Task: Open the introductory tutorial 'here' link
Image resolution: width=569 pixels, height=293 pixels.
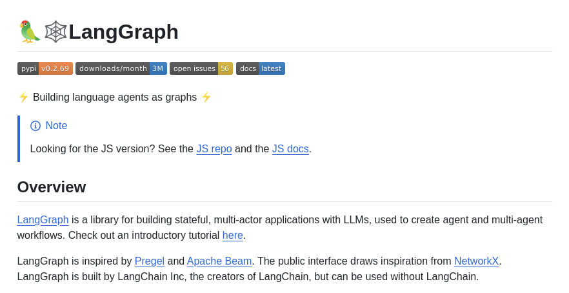Action: click(x=232, y=236)
